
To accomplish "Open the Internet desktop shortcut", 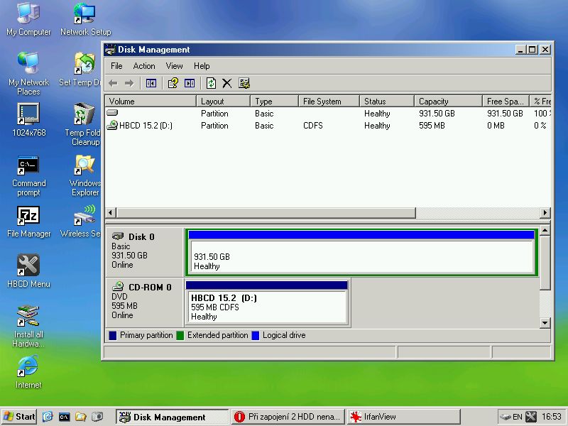I will tap(28, 371).
